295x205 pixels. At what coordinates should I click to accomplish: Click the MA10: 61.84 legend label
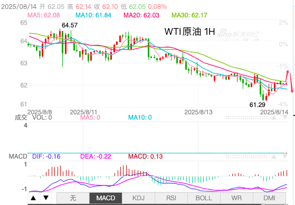click(x=93, y=15)
